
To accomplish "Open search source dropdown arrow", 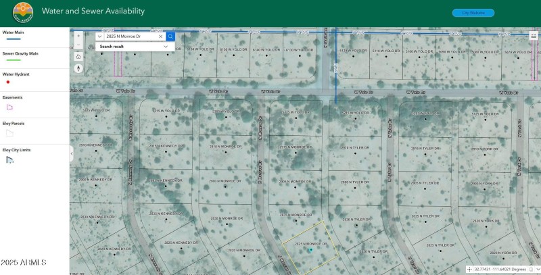I will (x=100, y=36).
